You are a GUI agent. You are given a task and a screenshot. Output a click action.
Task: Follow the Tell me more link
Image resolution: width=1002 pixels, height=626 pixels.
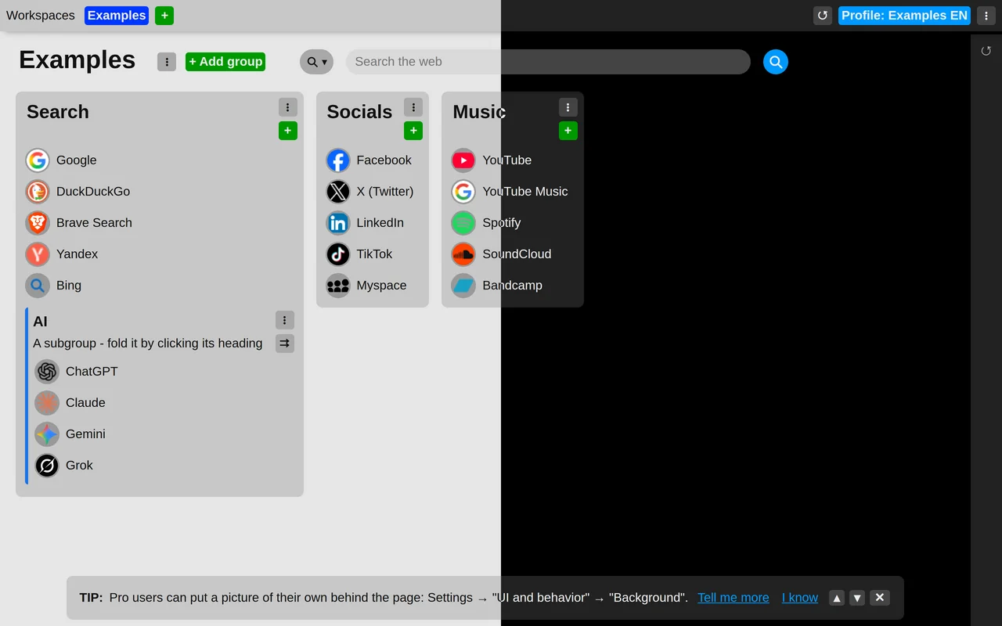733,598
